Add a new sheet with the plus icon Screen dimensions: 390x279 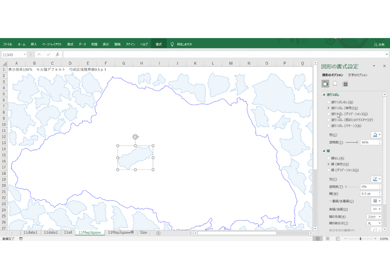click(158, 233)
